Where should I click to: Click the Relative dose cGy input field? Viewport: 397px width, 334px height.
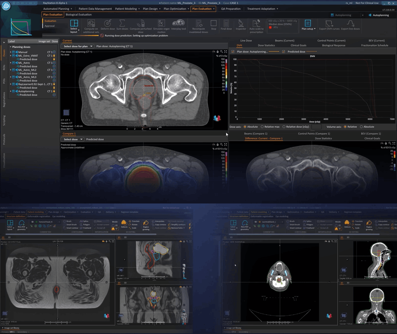point(316,127)
